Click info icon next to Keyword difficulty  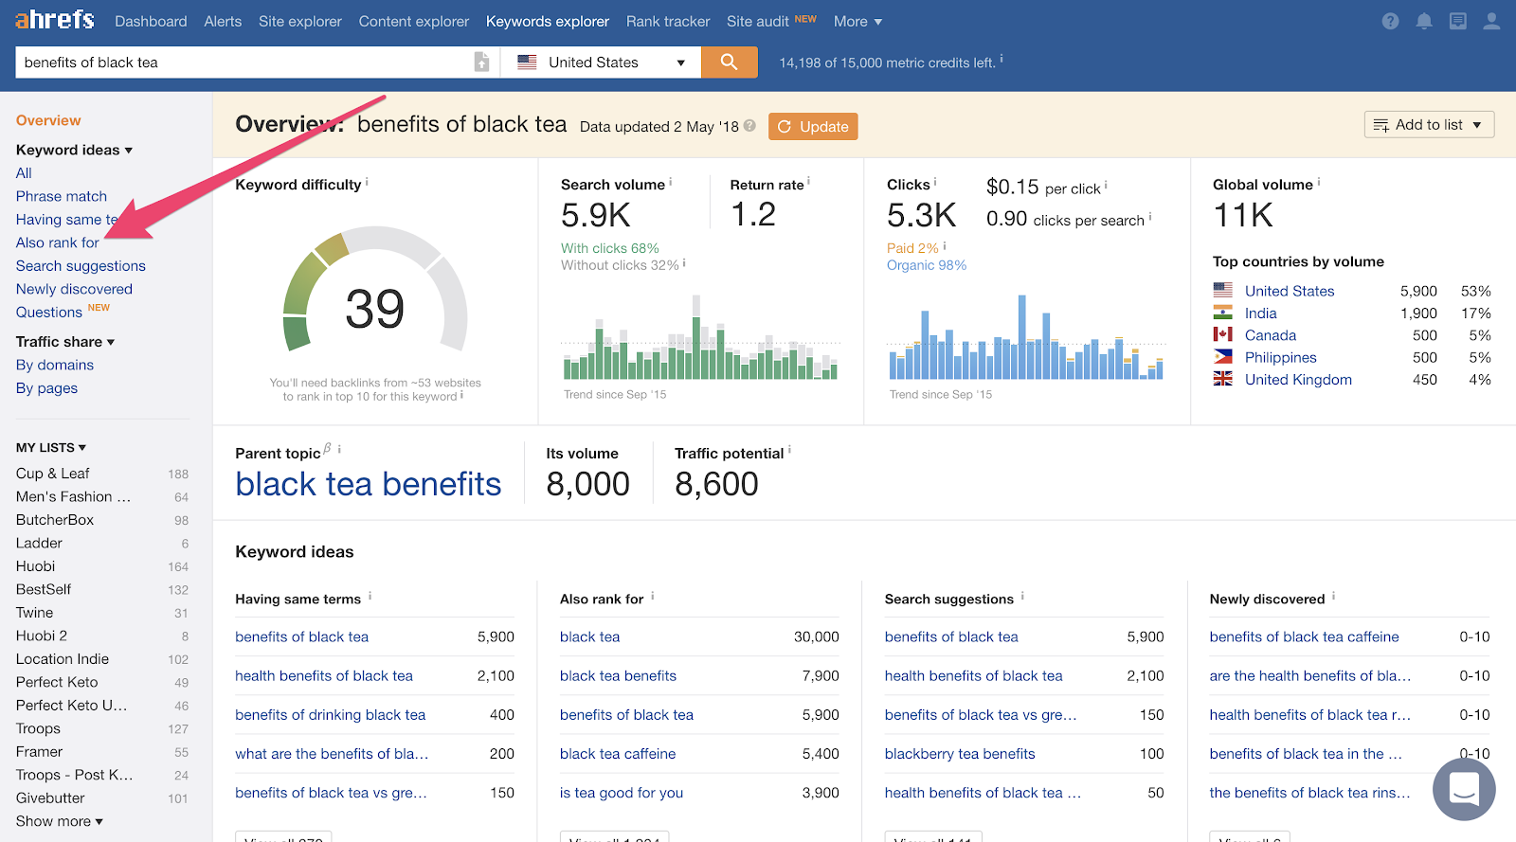368,182
